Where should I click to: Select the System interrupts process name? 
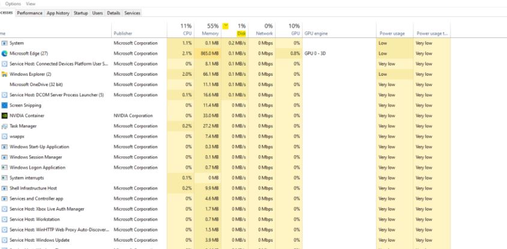[x=26, y=178]
